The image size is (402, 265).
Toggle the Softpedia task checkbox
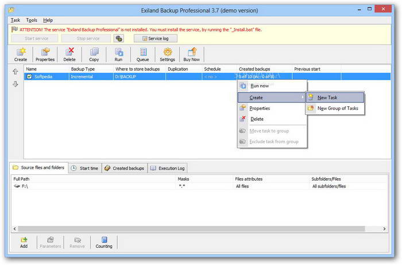[29, 76]
